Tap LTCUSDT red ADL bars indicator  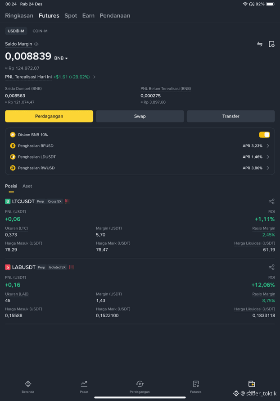point(67,201)
